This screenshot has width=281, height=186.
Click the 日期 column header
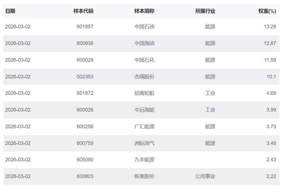tap(10, 11)
